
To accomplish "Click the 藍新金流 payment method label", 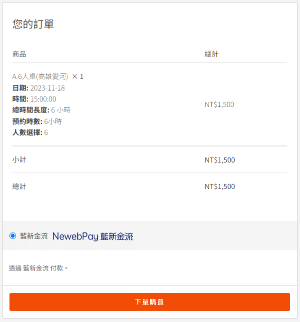I will (34, 236).
